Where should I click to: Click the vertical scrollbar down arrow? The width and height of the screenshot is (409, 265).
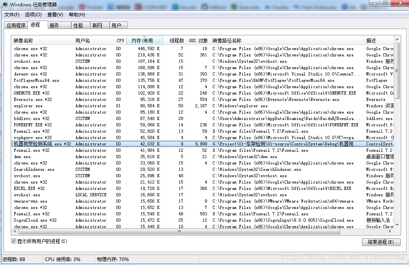coord(397,225)
